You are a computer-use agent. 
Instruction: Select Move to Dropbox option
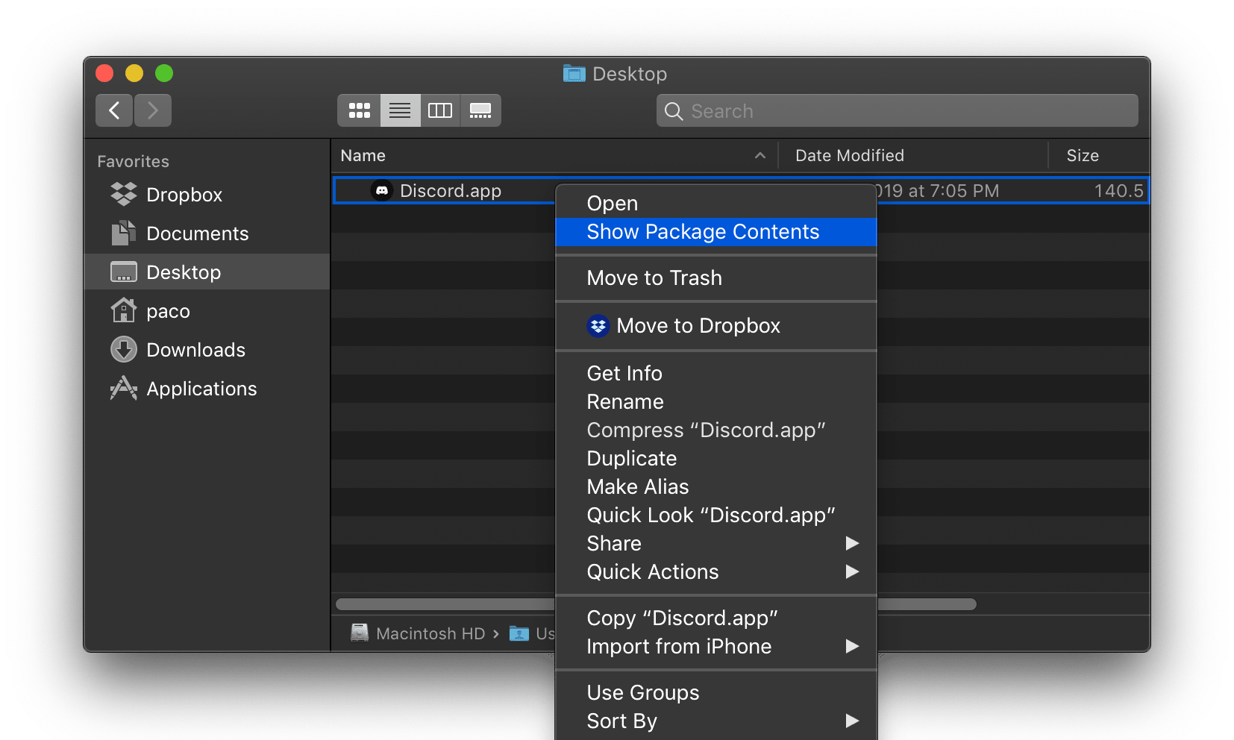pos(716,325)
